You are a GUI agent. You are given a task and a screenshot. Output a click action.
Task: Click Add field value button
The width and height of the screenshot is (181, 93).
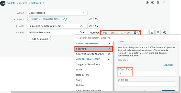(x=39, y=39)
